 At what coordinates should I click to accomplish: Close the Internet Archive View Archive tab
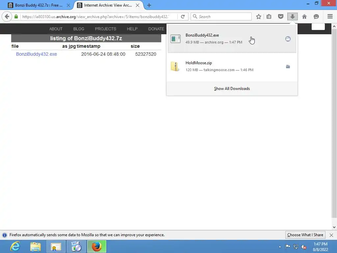(138, 5)
